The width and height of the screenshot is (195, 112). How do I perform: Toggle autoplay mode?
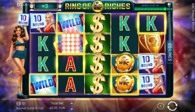[160, 106]
